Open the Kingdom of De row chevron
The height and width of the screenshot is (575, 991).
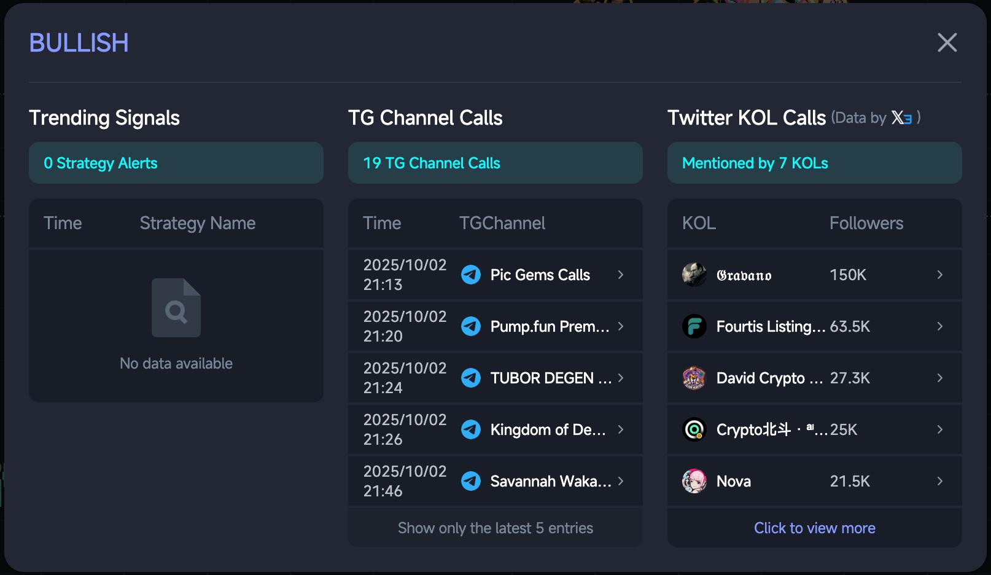(621, 429)
